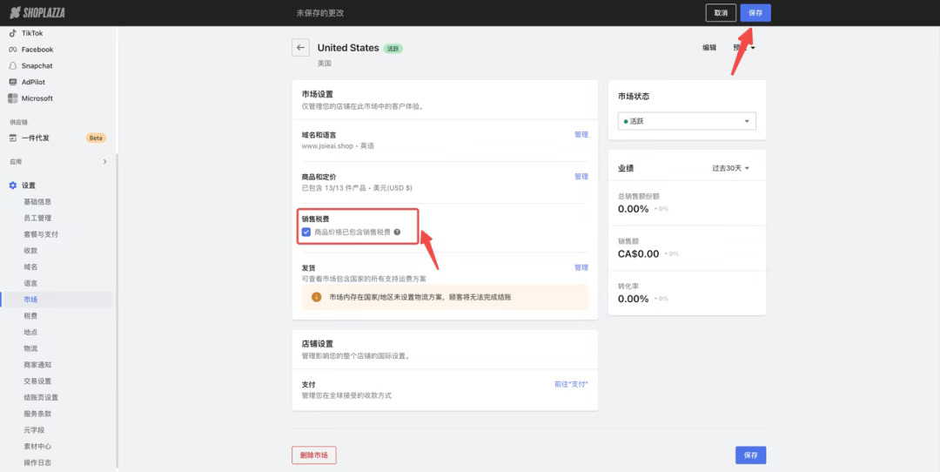940x472 pixels.
Task: Click the Microsoft channel icon
Action: pos(13,98)
